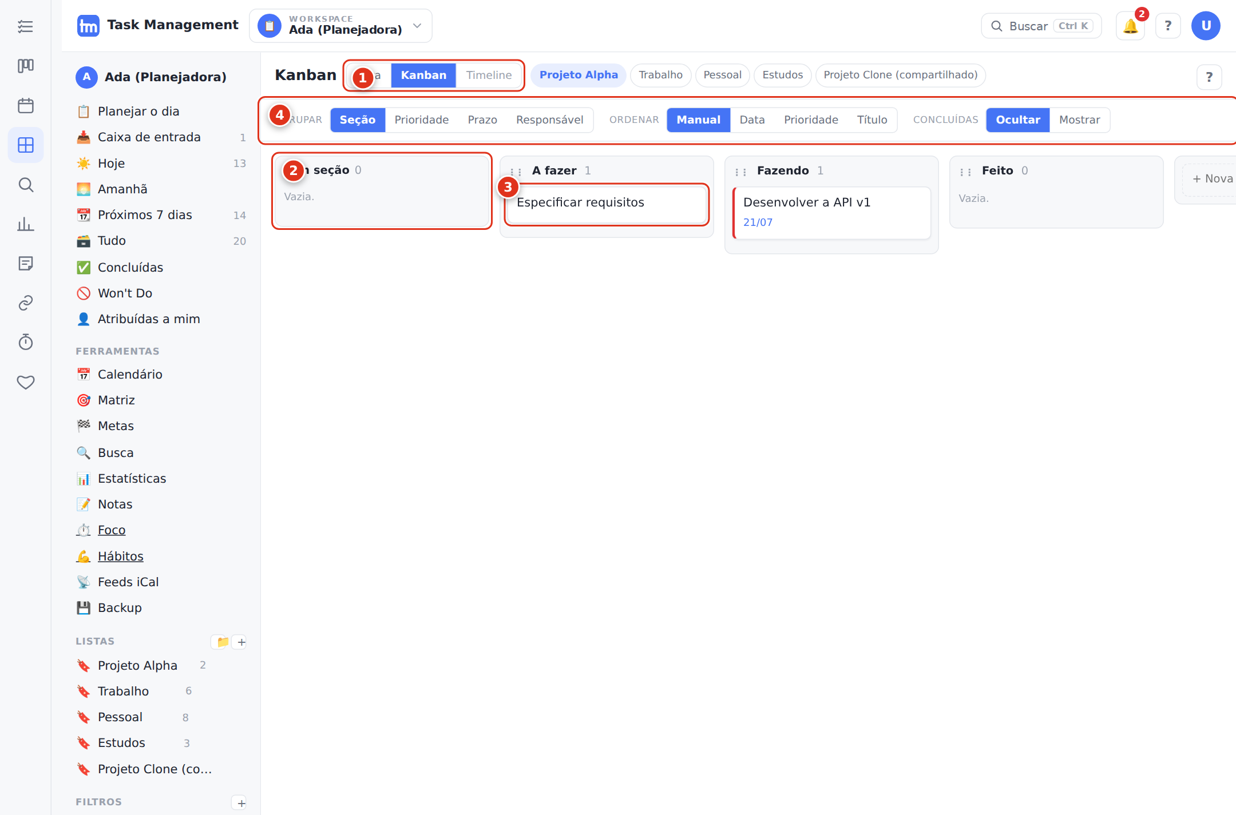The height and width of the screenshot is (815, 1236).
Task: Open Tudo view in sidebar
Action: click(161, 241)
